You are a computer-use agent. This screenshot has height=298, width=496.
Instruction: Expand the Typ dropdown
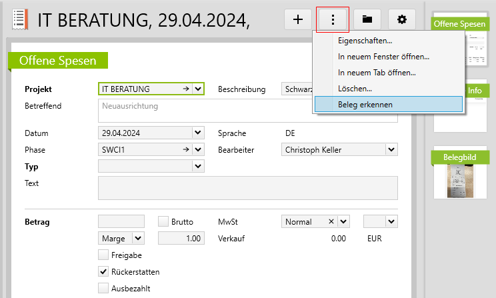pyautogui.click(x=198, y=166)
